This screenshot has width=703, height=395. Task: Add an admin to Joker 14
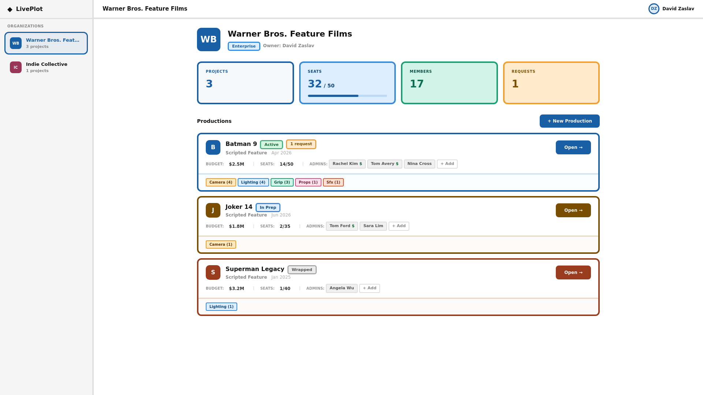(x=399, y=226)
